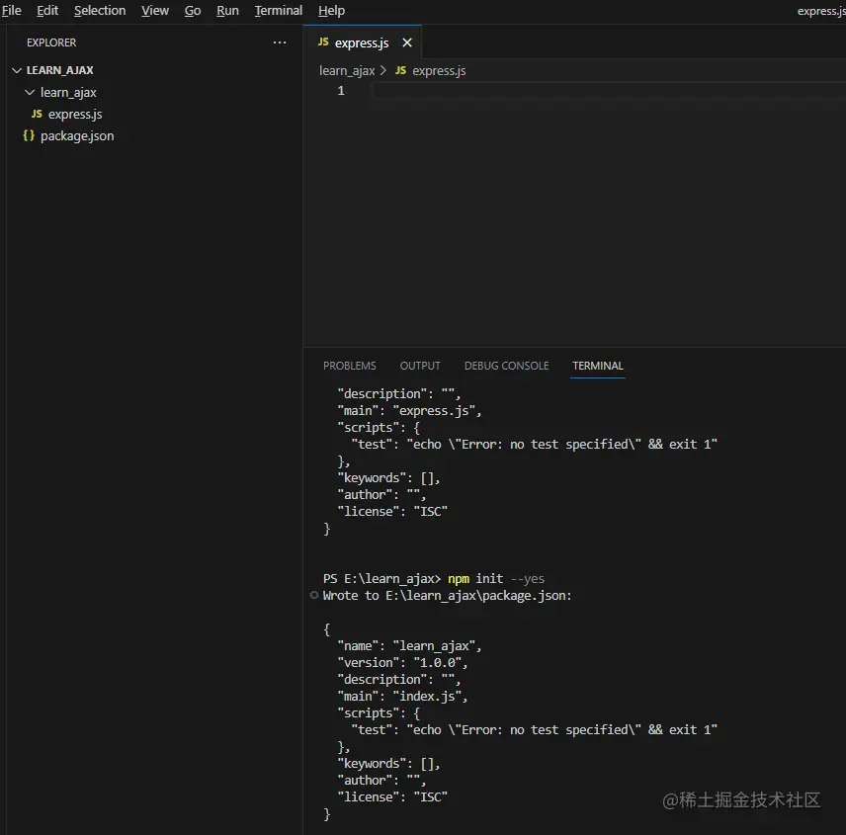Click the 'npm init --yes' command text

coord(496,579)
